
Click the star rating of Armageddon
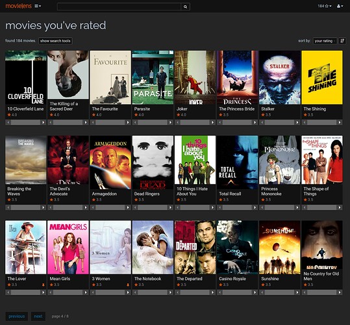(x=97, y=200)
